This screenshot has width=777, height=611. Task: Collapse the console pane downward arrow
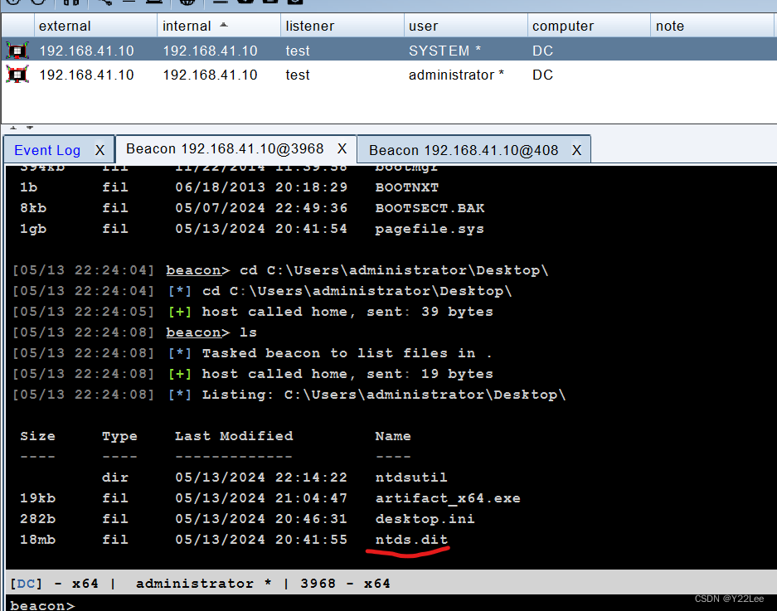click(30, 128)
